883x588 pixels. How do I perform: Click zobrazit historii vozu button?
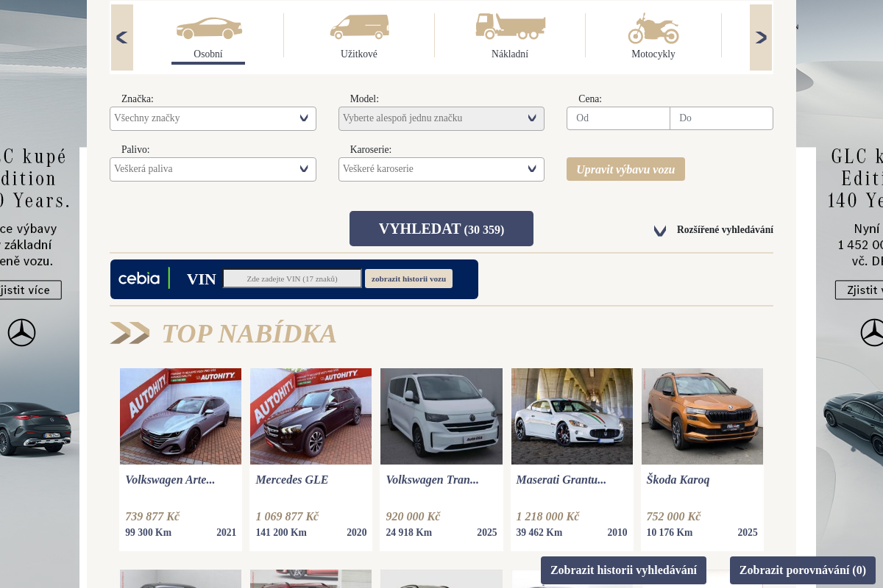tap(408, 279)
